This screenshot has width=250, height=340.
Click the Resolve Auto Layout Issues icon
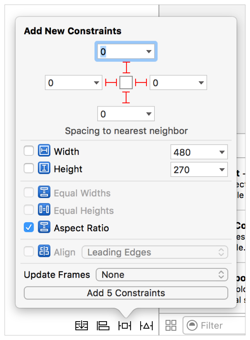point(146,326)
